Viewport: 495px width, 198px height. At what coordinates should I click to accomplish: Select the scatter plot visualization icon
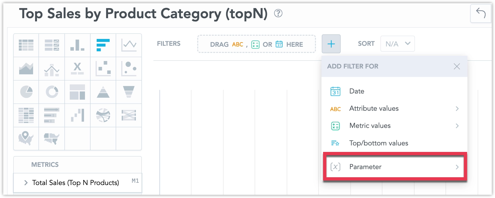(x=103, y=69)
